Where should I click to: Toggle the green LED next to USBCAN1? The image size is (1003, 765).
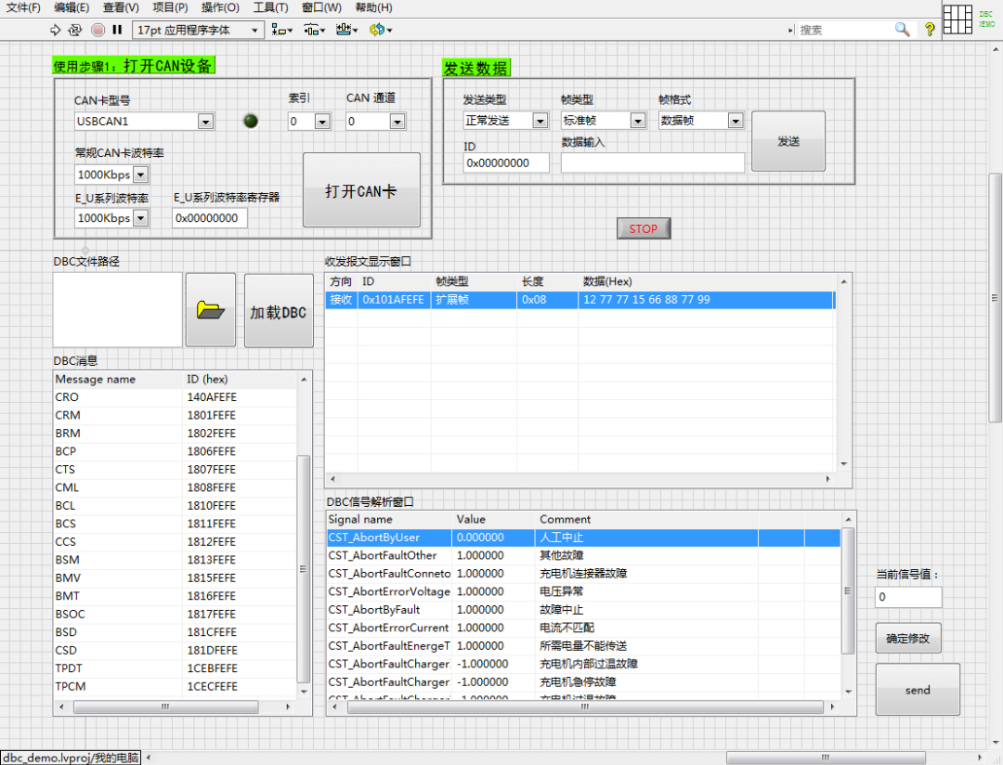[x=250, y=121]
